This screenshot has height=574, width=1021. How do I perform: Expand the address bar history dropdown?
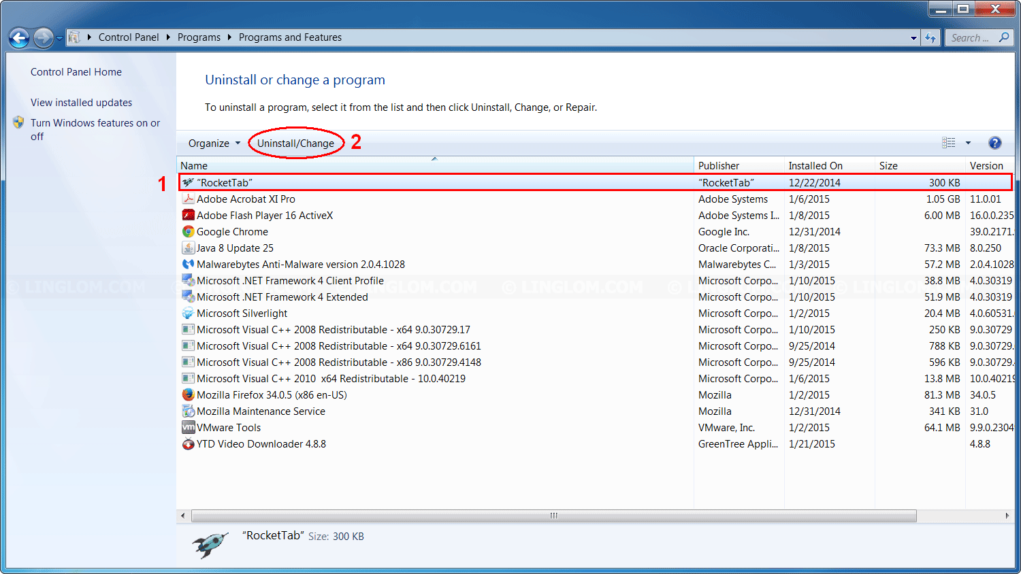click(913, 38)
